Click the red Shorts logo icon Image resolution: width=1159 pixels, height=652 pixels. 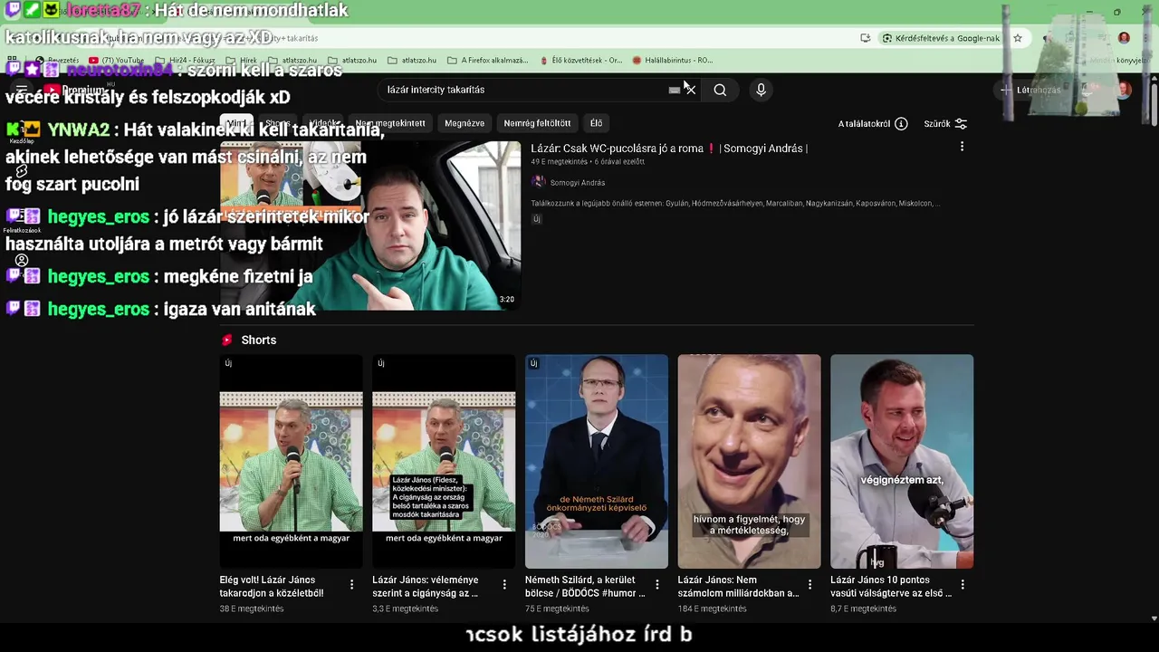pos(227,340)
